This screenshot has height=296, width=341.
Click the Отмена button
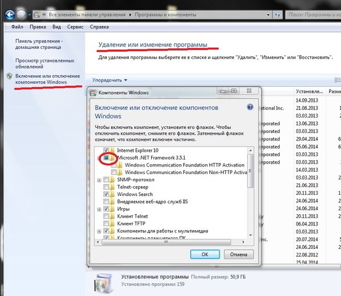point(239,255)
